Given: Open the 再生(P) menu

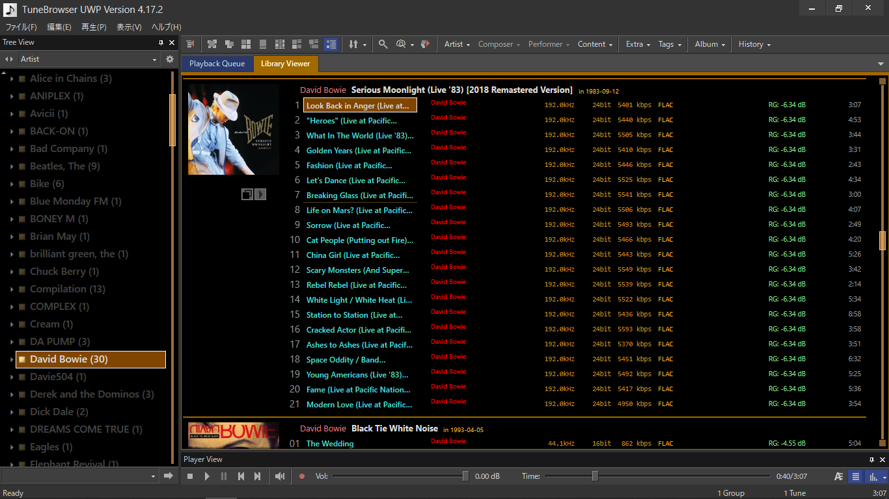Looking at the screenshot, I should coord(94,27).
